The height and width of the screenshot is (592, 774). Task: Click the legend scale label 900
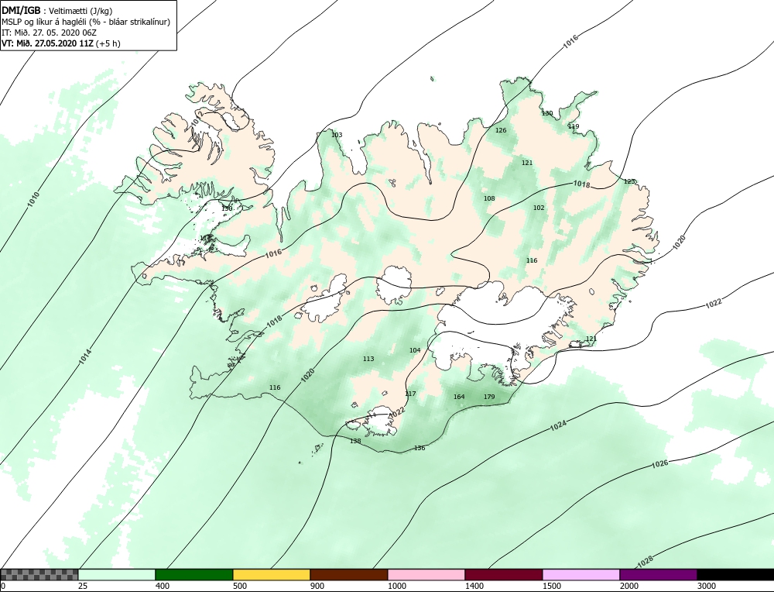[317, 586]
